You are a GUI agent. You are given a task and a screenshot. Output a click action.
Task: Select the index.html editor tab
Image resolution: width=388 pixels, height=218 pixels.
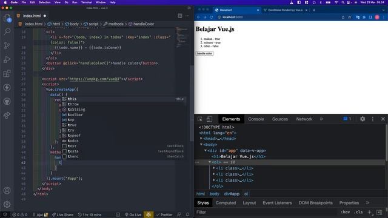click(x=32, y=16)
